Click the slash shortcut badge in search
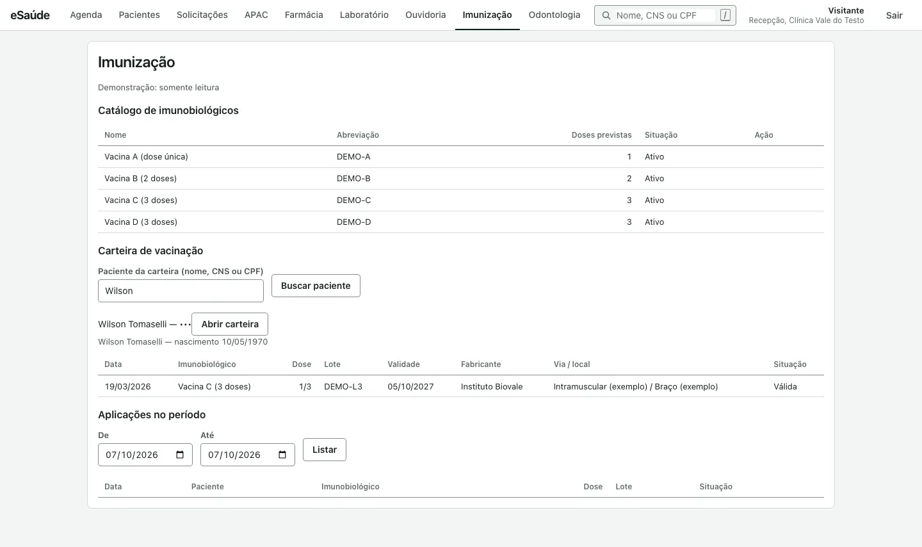The width and height of the screenshot is (922, 547). click(x=725, y=15)
